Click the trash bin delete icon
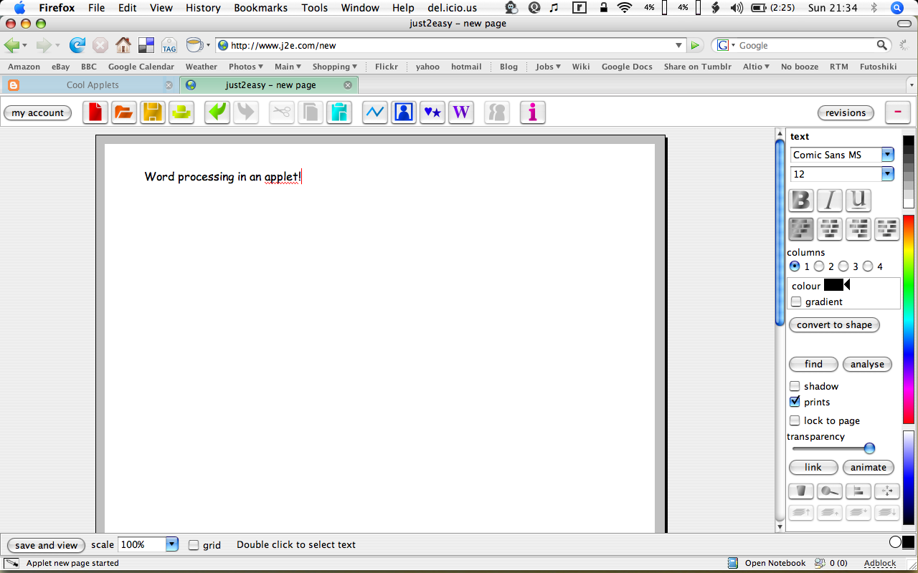Screen dimensions: 918x573 coord(801,491)
